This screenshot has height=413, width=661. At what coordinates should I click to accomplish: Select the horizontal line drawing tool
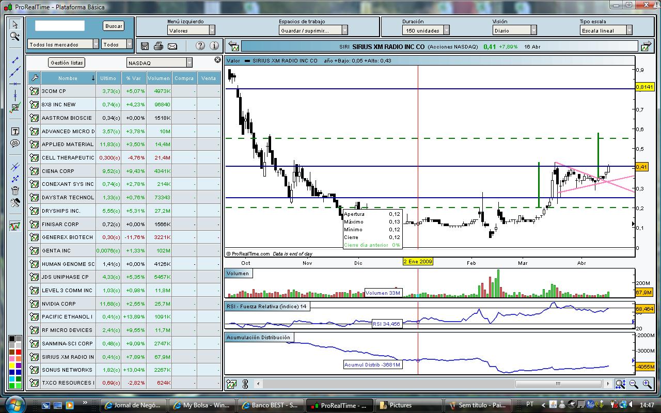15,84
